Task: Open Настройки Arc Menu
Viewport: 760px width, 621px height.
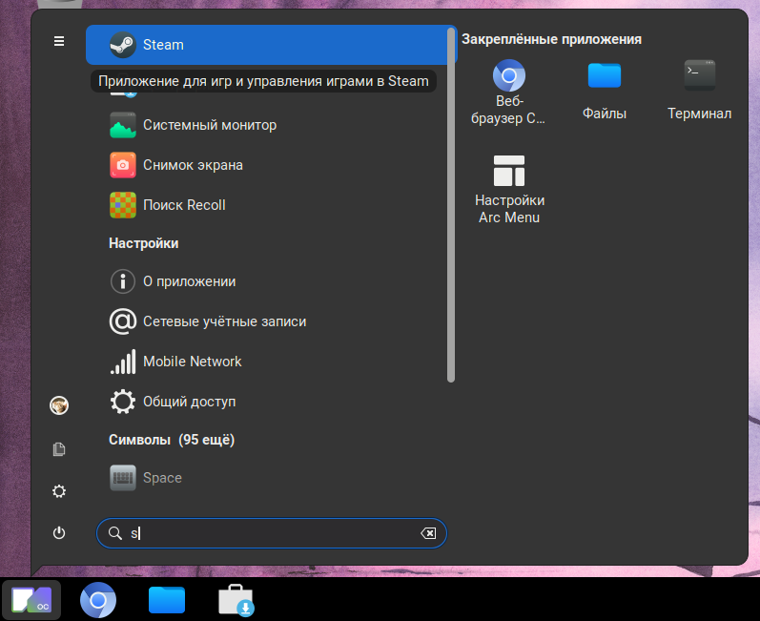Action: coord(509,189)
